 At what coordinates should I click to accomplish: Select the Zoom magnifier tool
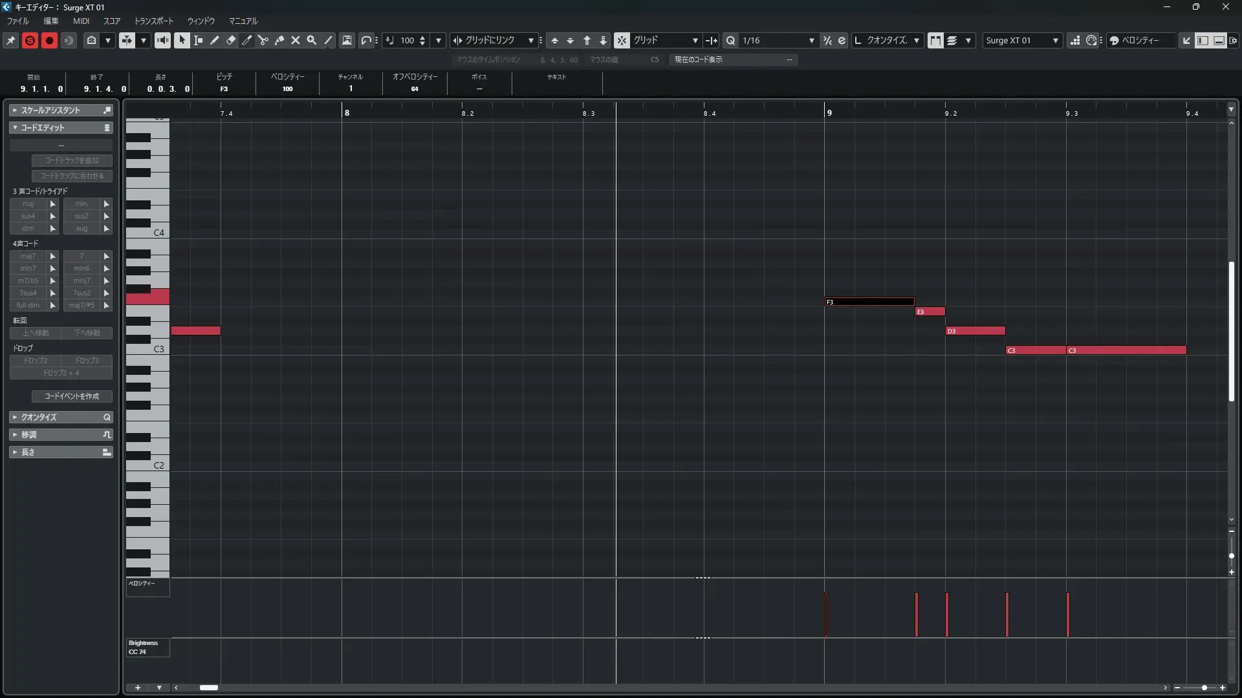312,40
